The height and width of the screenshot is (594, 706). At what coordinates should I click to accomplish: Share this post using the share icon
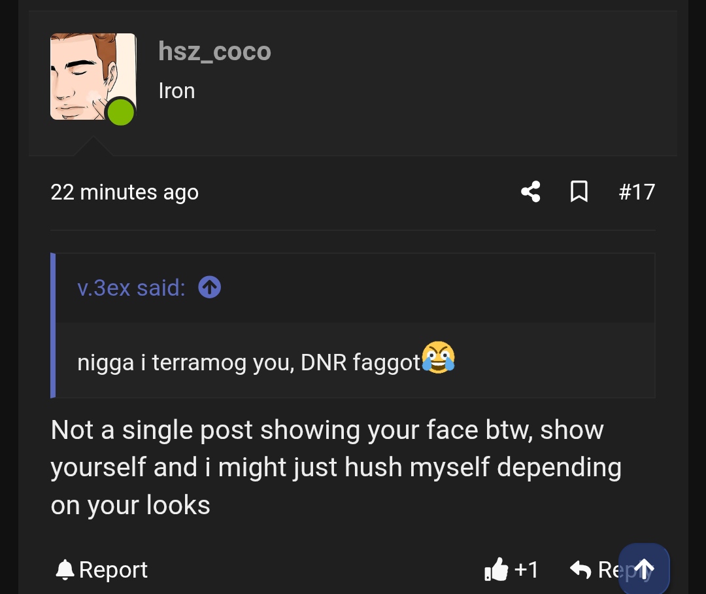coord(531,192)
